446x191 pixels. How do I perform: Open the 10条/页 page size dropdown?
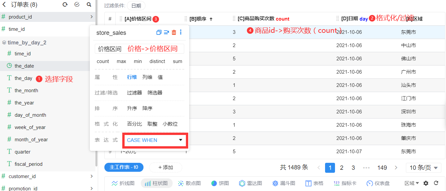pos(423,168)
